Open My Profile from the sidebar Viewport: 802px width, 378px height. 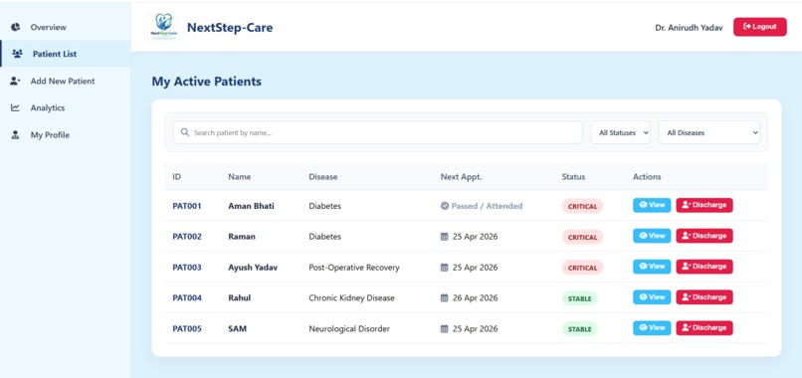click(66, 135)
